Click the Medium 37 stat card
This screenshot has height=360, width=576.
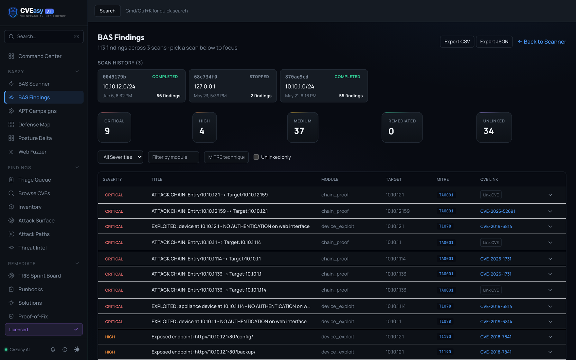point(302,127)
